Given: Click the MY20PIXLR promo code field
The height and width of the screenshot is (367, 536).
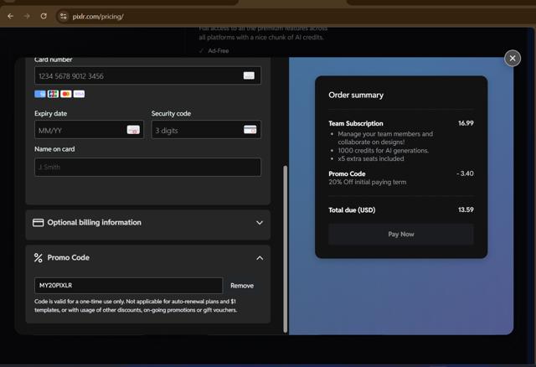Looking at the screenshot, I should 128,285.
